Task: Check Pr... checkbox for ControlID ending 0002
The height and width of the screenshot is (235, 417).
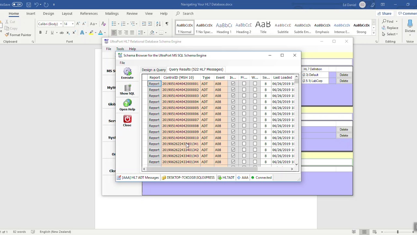Action: (244, 90)
